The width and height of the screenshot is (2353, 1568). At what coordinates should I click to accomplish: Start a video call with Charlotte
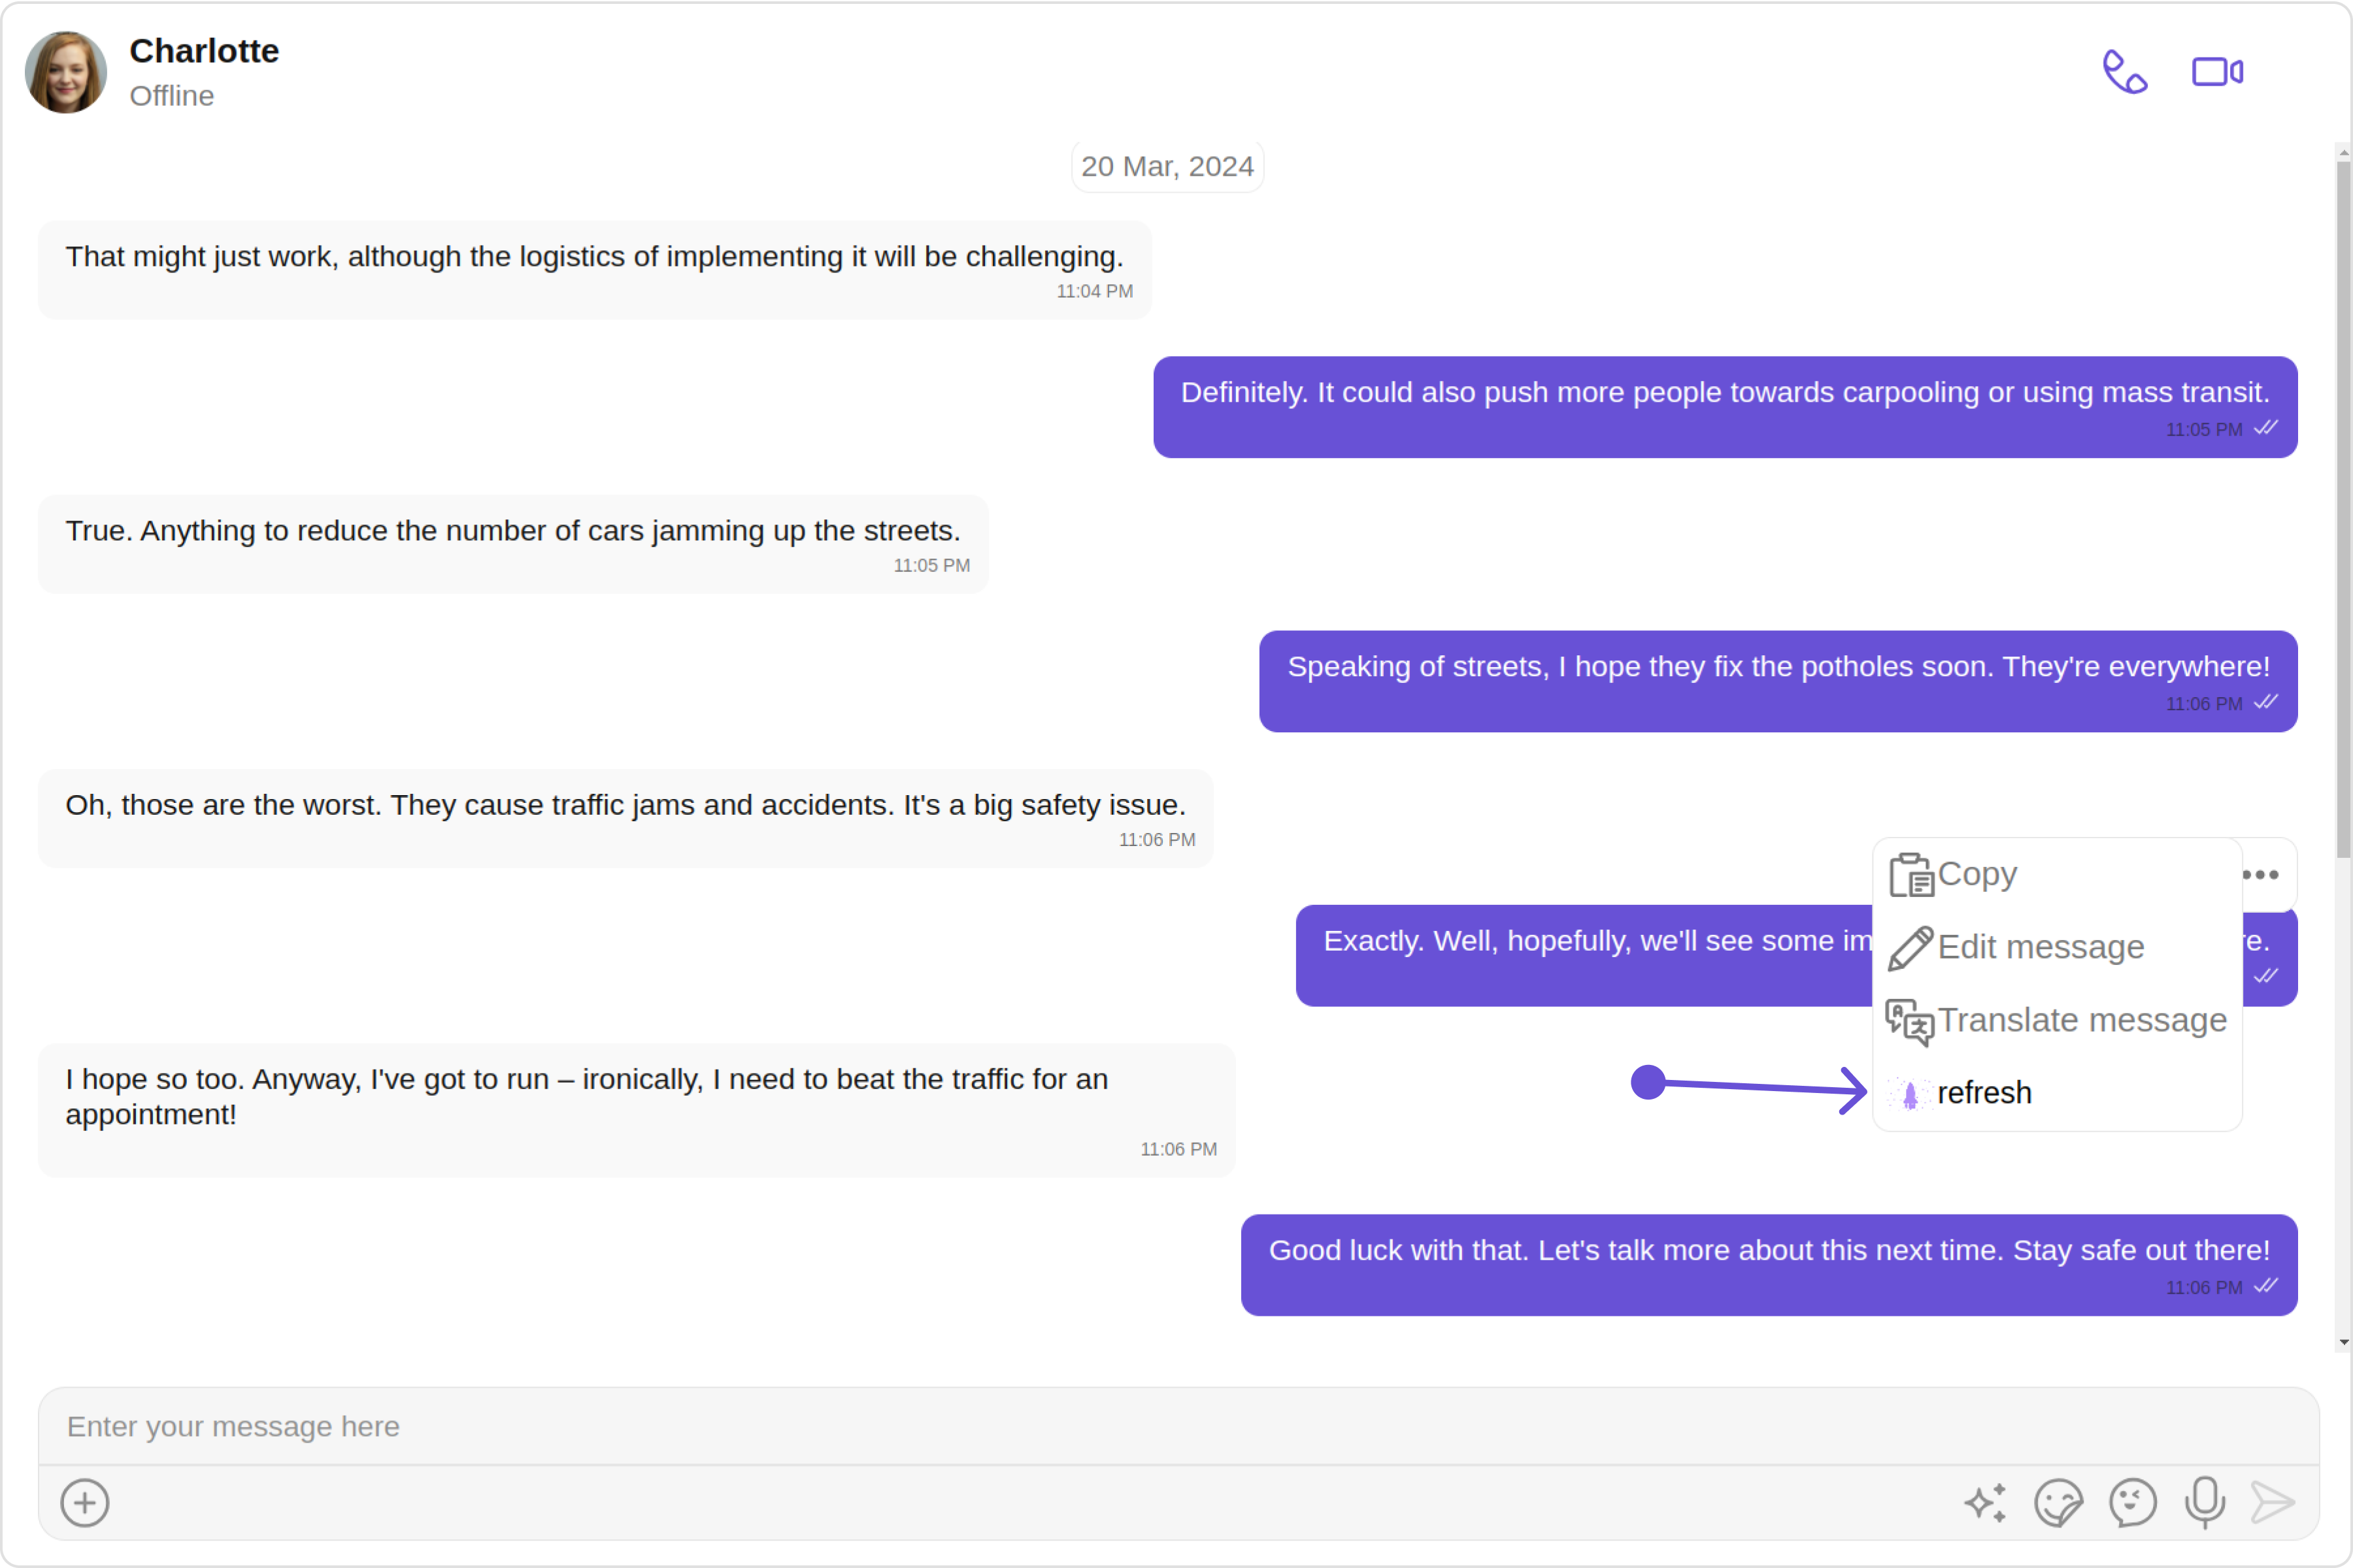click(x=2217, y=72)
